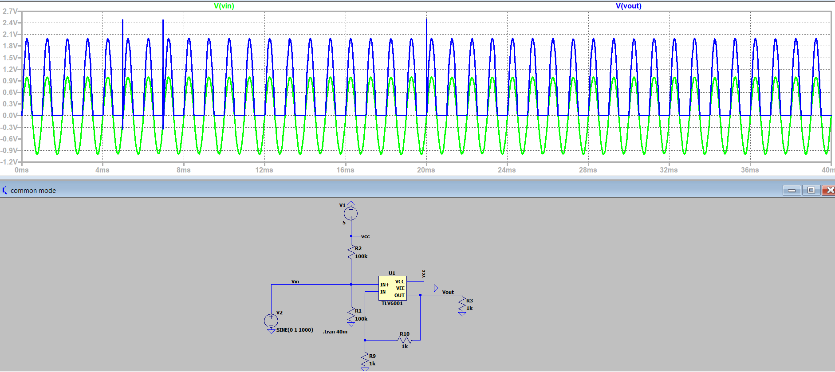Click the 100k value of R1

coord(361,319)
